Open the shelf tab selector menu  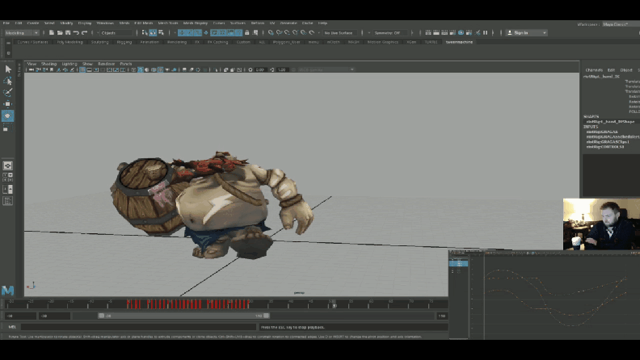(9, 43)
